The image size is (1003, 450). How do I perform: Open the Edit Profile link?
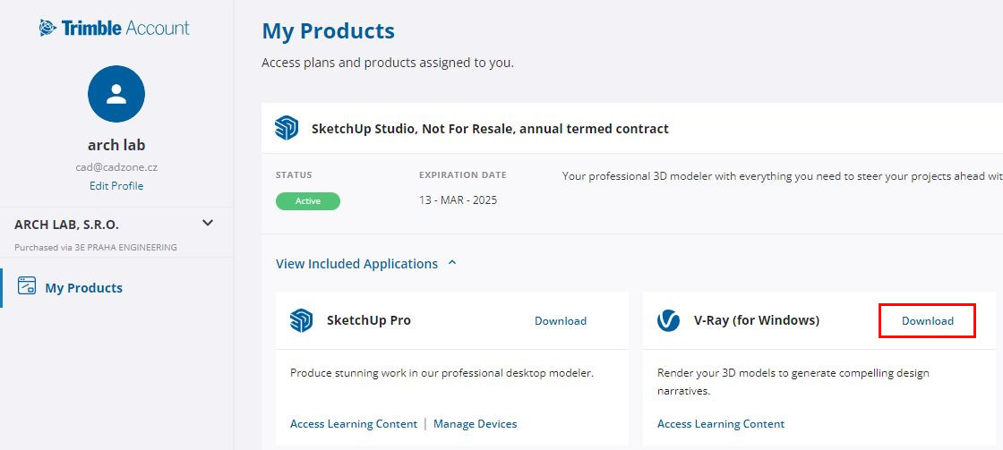point(116,186)
